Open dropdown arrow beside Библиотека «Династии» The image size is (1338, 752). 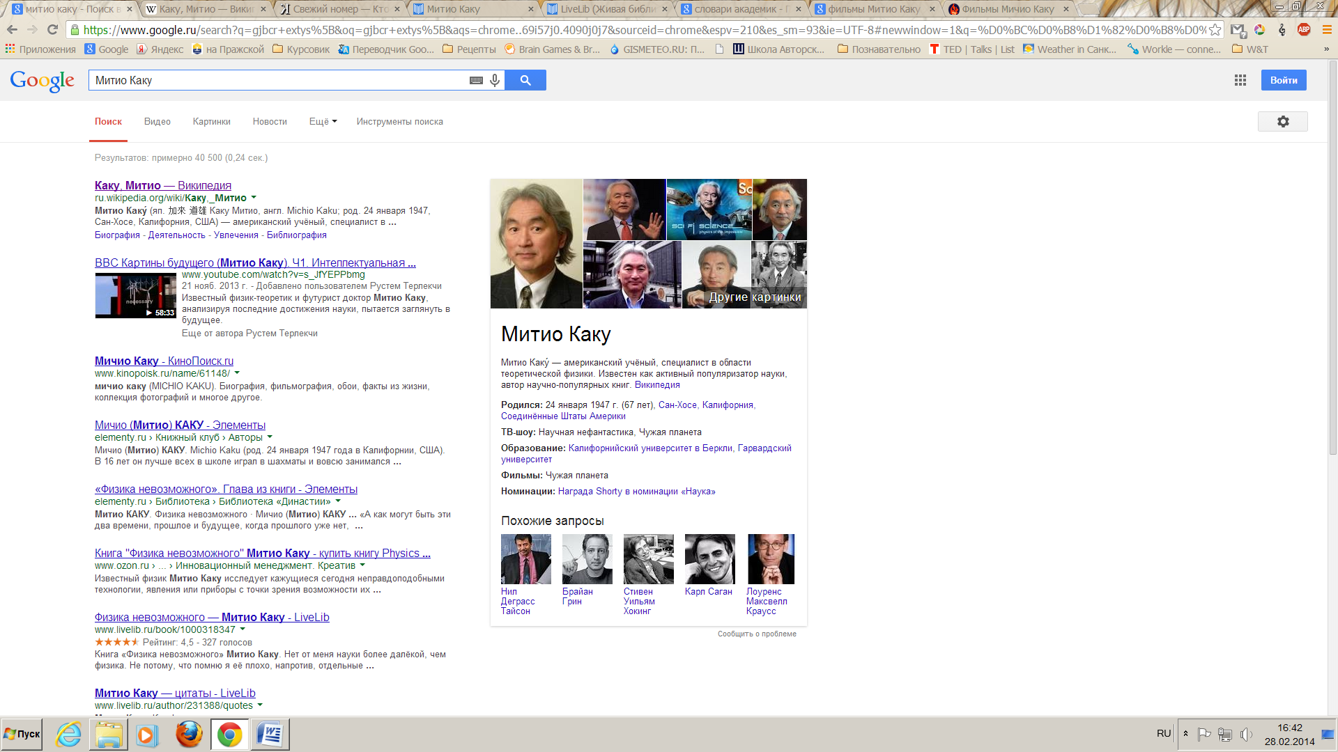pos(338,501)
